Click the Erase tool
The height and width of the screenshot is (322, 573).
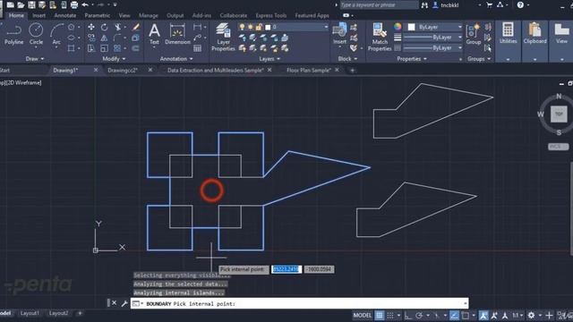pyautogui.click(x=136, y=27)
